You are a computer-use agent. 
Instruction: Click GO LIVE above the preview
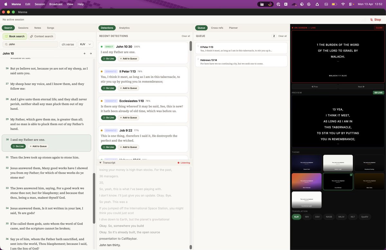(379, 93)
